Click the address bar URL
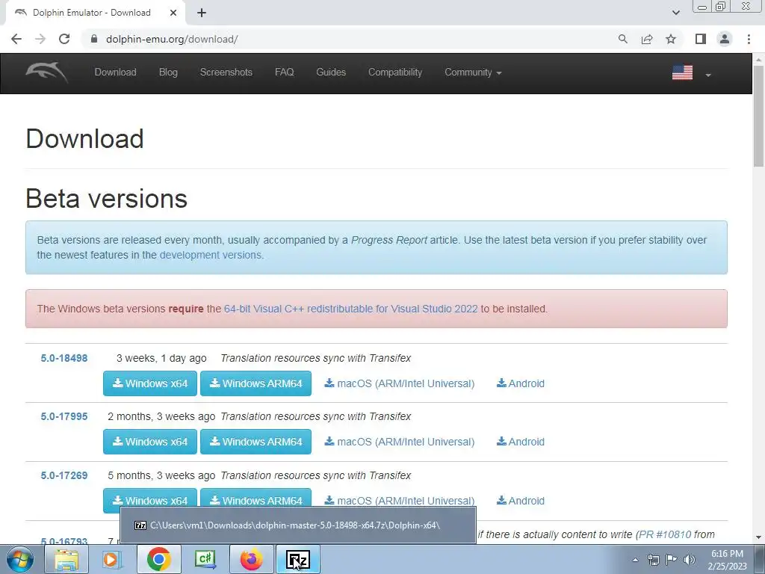 pos(172,39)
